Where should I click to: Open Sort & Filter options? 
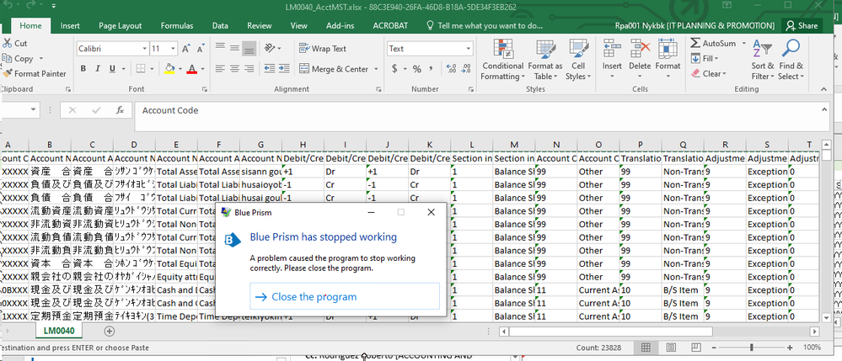(x=762, y=59)
